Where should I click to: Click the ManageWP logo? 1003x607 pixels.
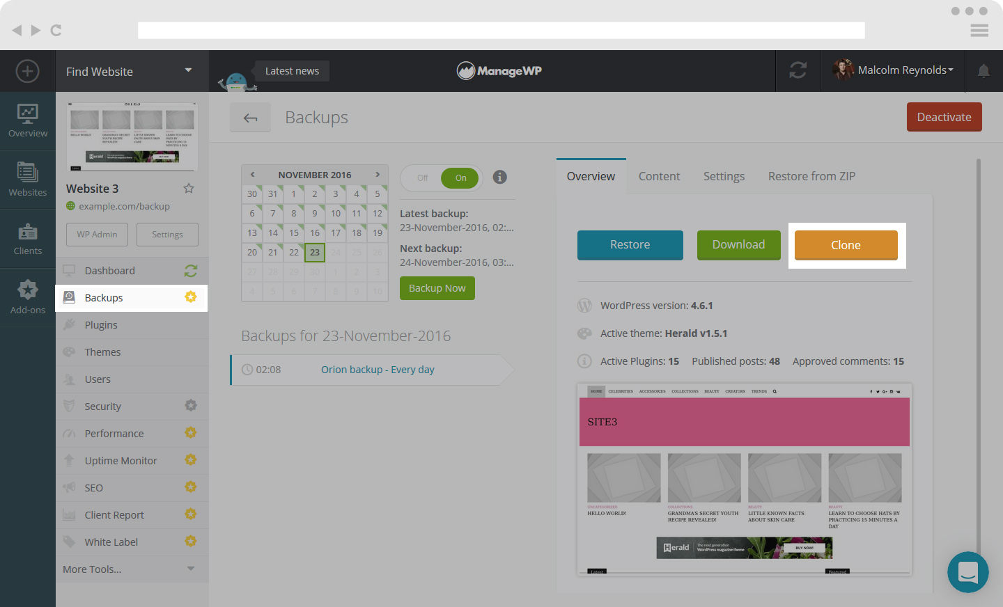pyautogui.click(x=499, y=70)
